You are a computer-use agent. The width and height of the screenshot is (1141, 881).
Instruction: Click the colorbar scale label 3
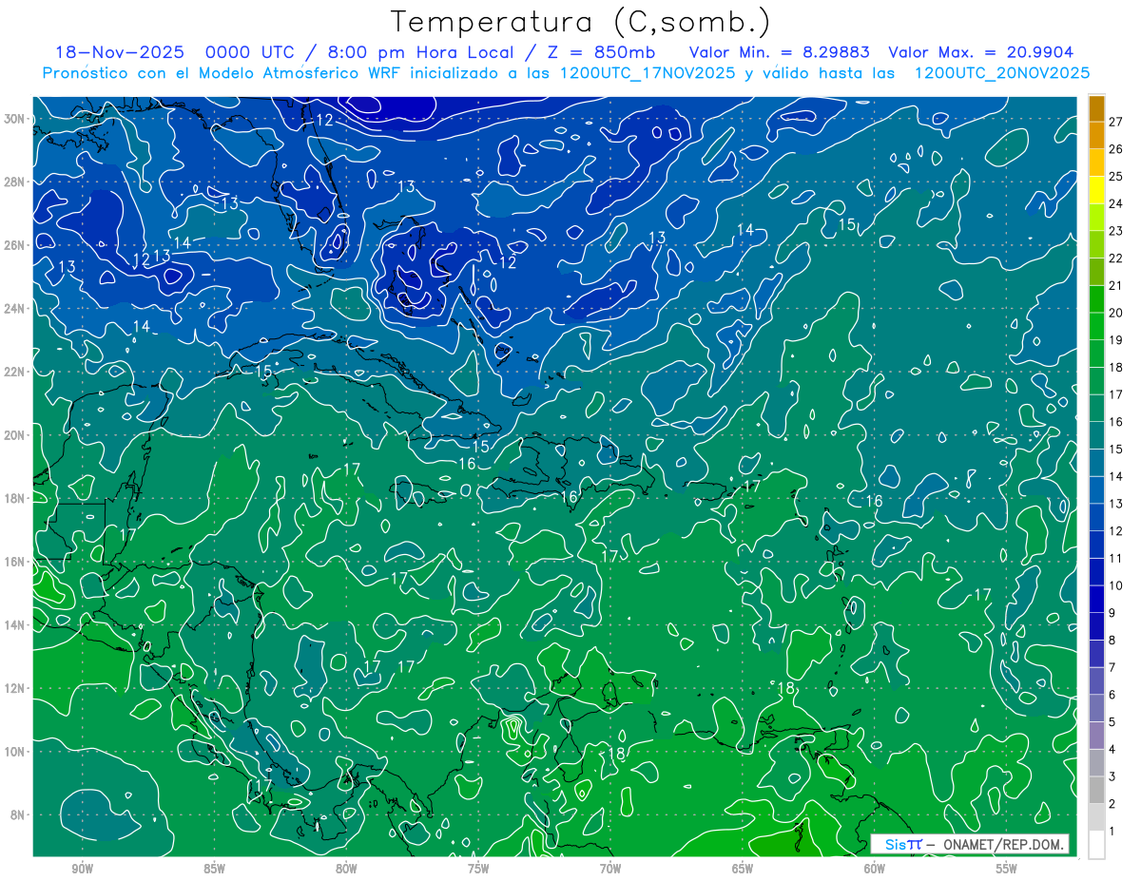coord(1112,777)
